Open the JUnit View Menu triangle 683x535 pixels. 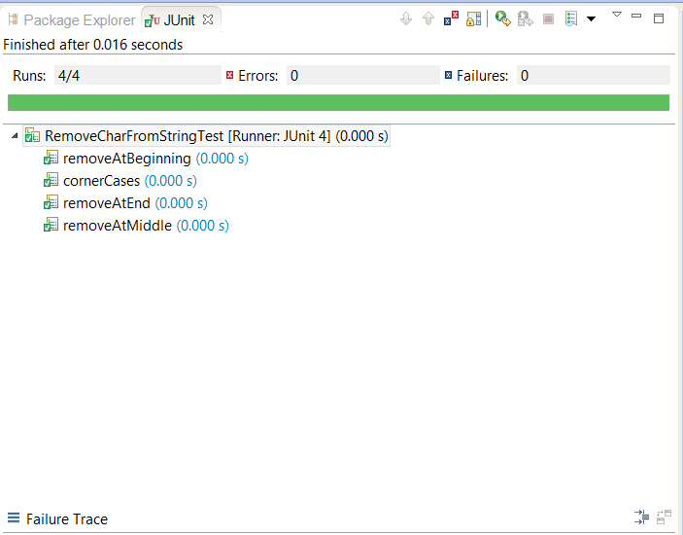[616, 15]
